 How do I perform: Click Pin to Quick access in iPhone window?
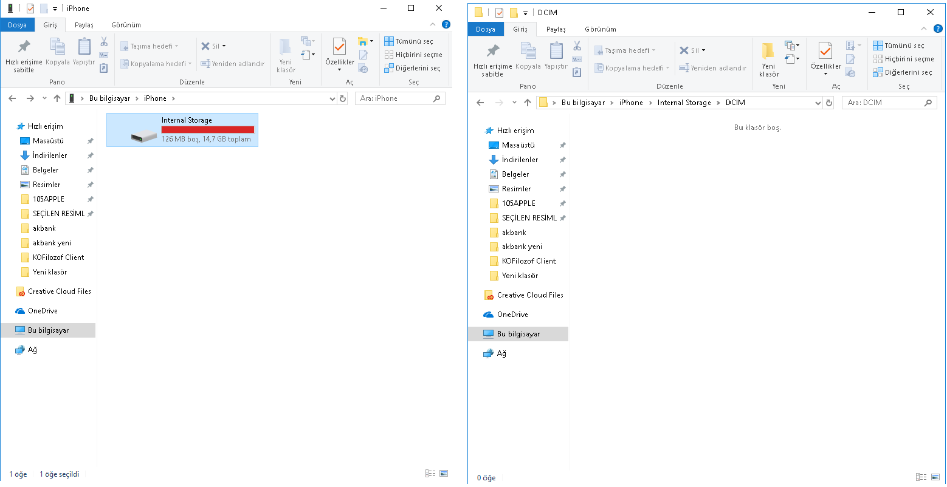pyautogui.click(x=24, y=55)
